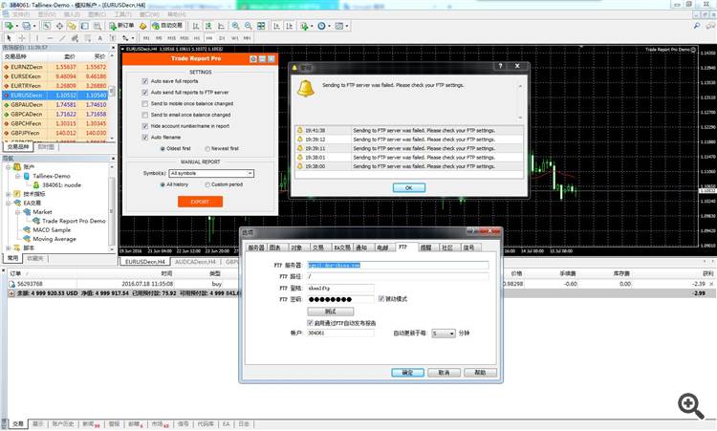Open the New Chart toolbar icon
The width and height of the screenshot is (717, 431).
pyautogui.click(x=9, y=26)
